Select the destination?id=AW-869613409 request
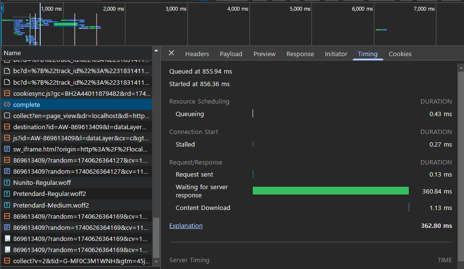This screenshot has width=464, height=269. pyautogui.click(x=77, y=127)
